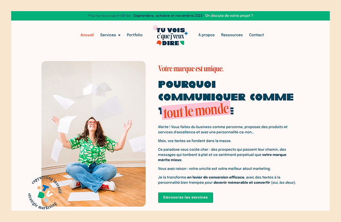Image resolution: width=341 pixels, height=222 pixels.
Task: Click the pink starburst on the logo
Action: pos(155,27)
